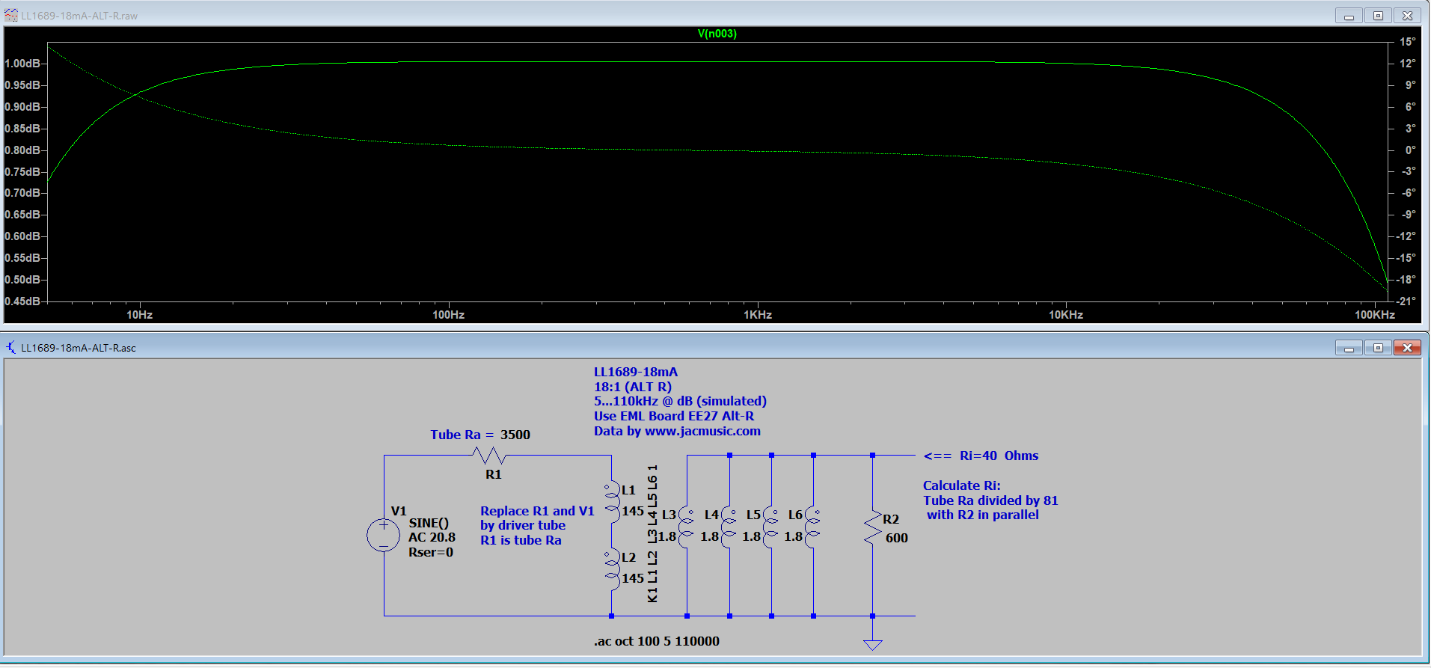Click the L6 secondary inductor symbol

point(813,527)
